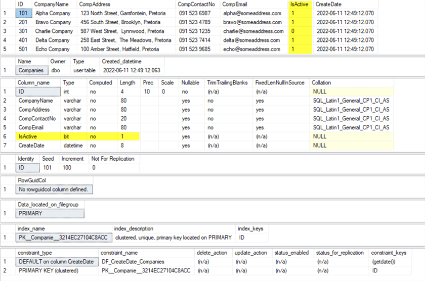The height and width of the screenshot is (281, 425).
Task: Select the 'ID' cell under Column_name
Action: [38, 92]
